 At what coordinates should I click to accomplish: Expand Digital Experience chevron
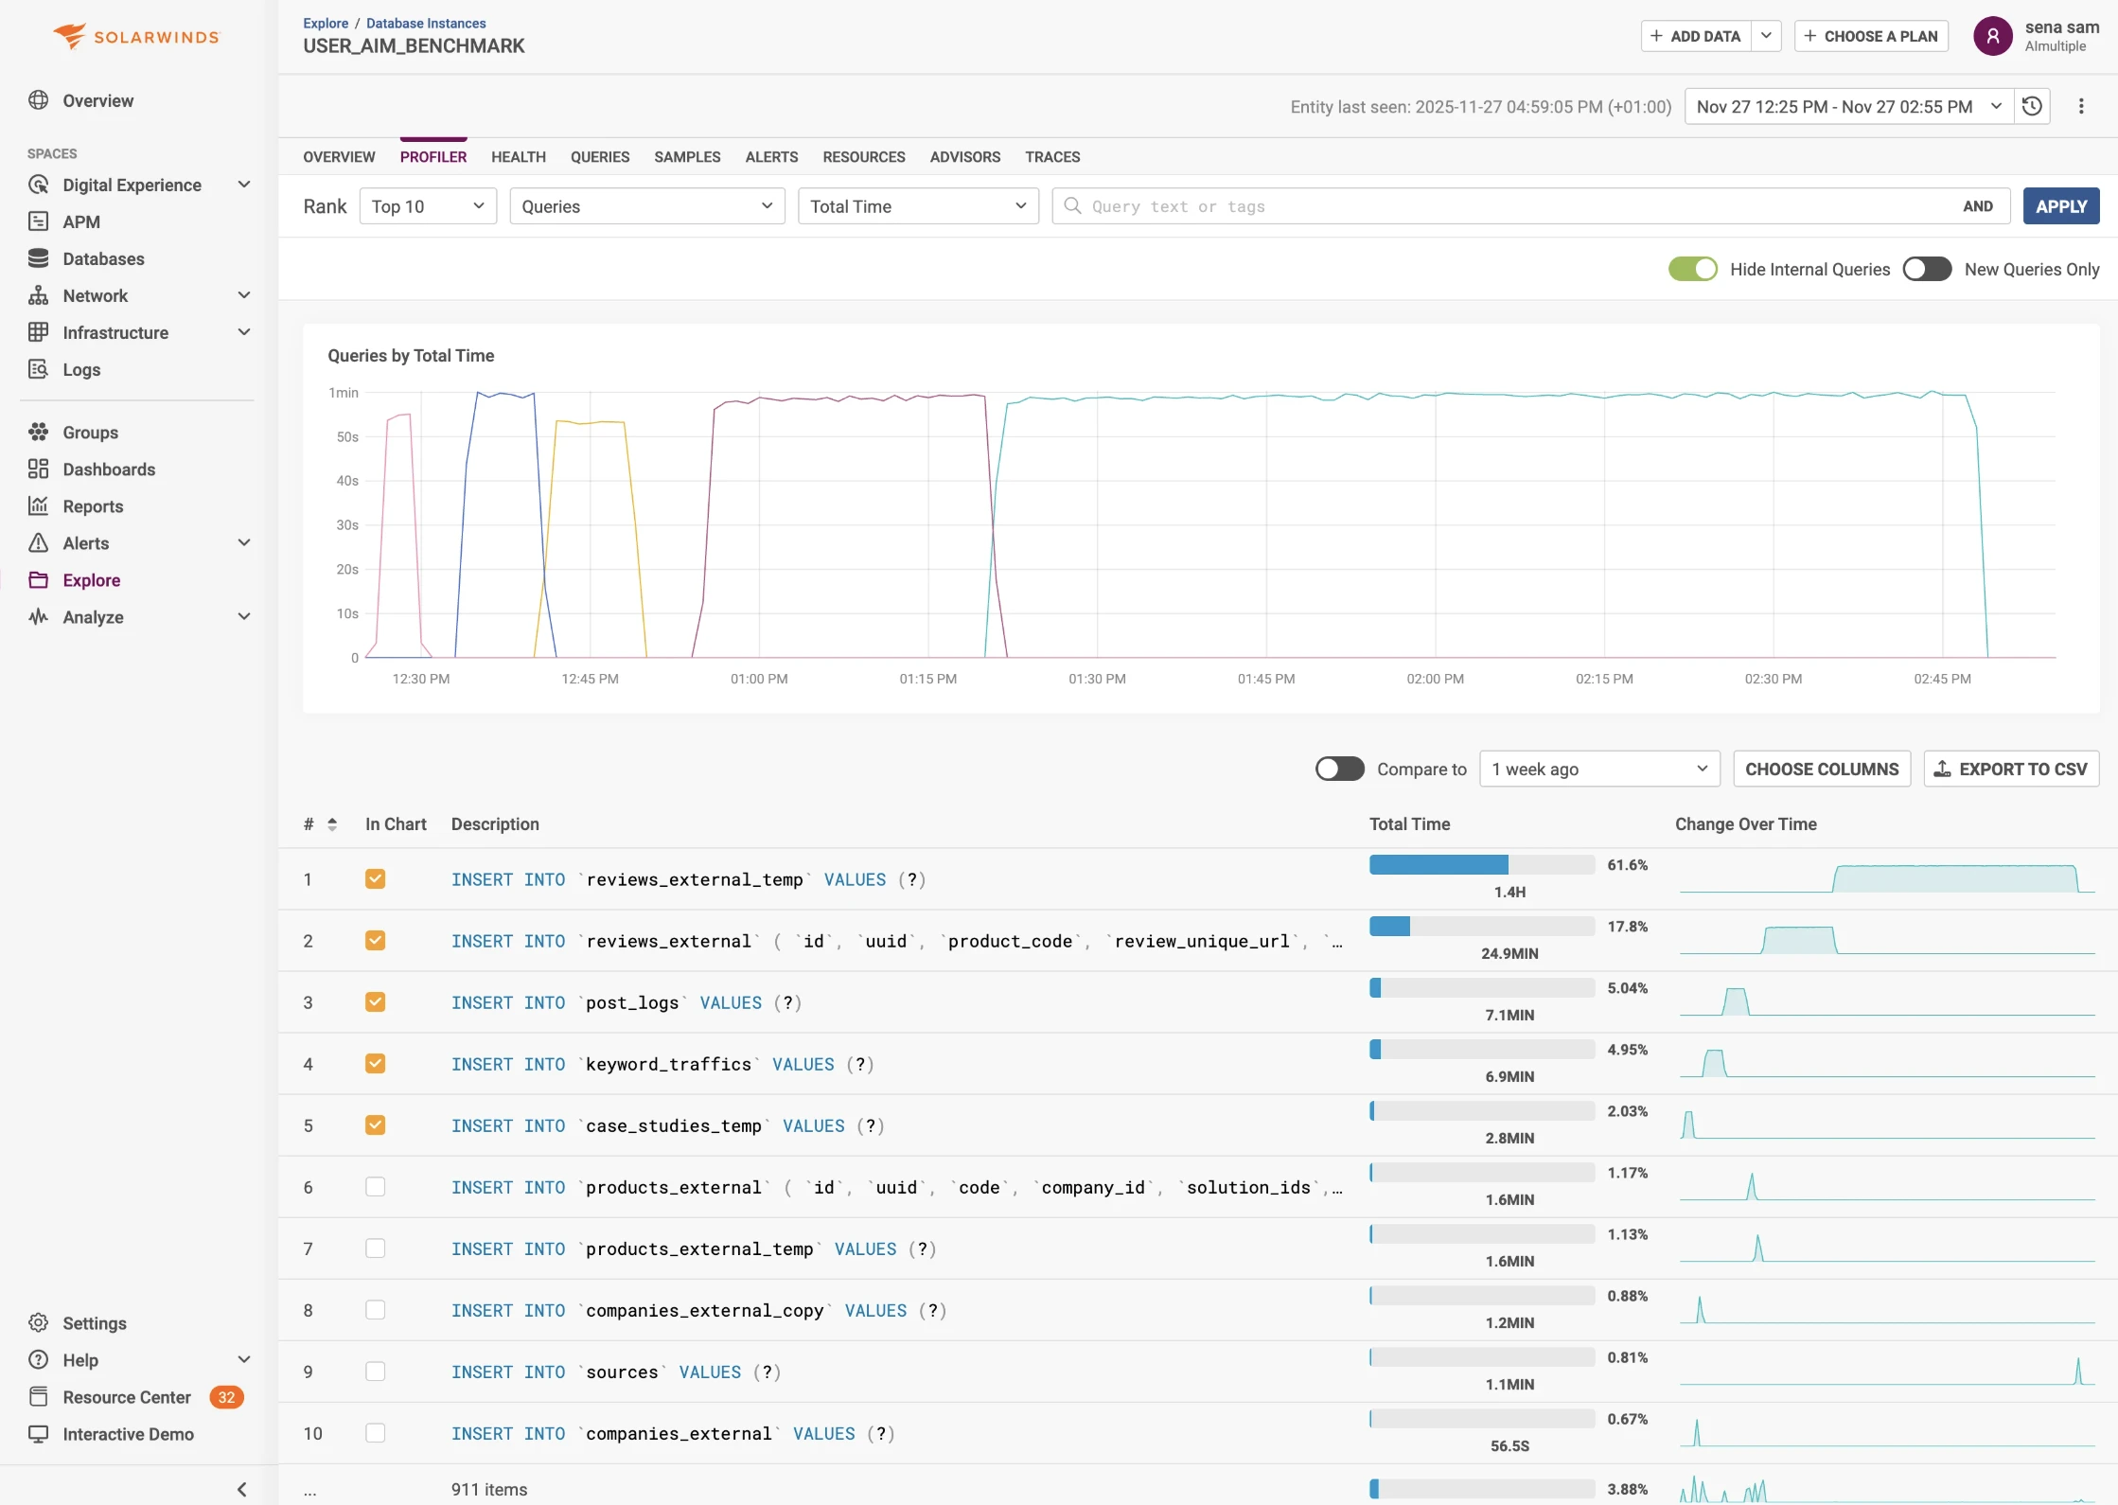tap(244, 185)
